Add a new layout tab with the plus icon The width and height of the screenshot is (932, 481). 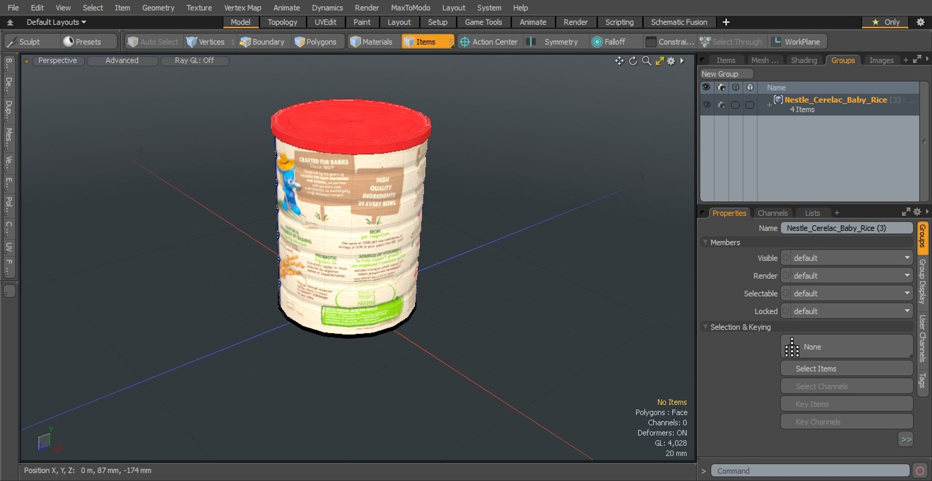pos(726,22)
